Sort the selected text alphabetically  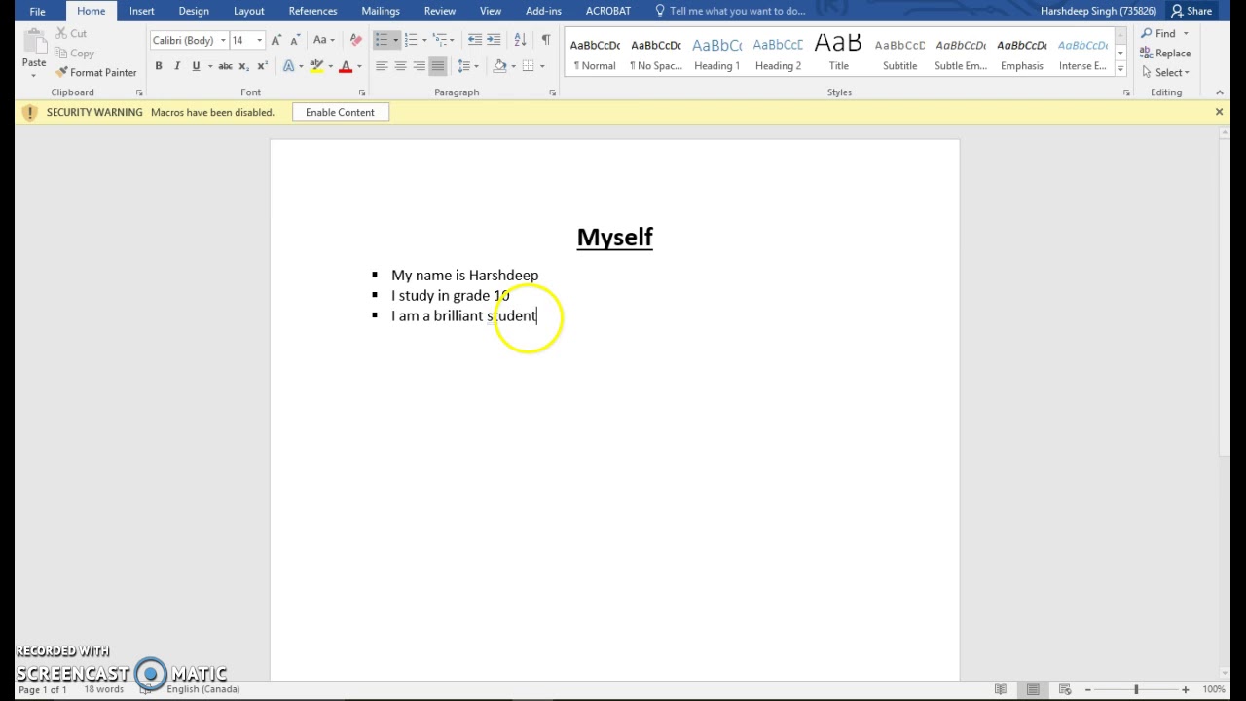tap(520, 40)
